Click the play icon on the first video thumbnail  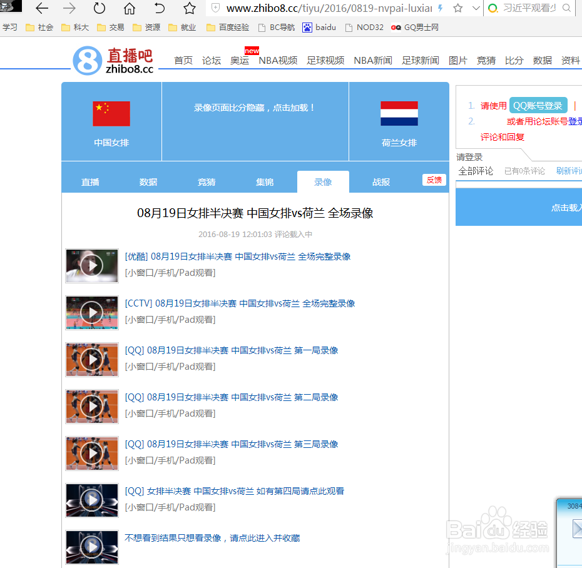click(91, 265)
